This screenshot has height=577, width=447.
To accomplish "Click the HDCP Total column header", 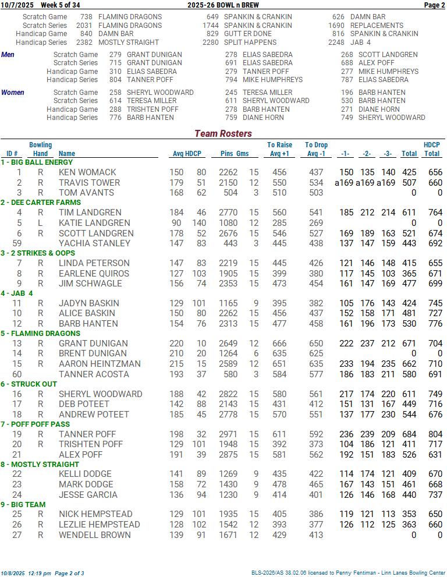I will (x=431, y=150).
